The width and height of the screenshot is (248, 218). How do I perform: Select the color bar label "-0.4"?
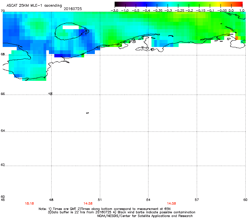[146, 11]
